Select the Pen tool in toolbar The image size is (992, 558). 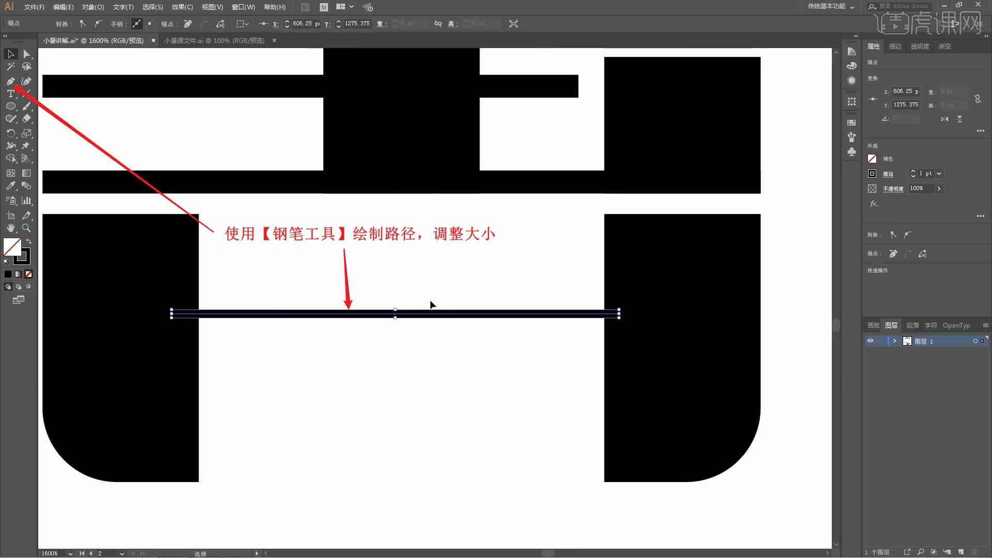click(9, 81)
